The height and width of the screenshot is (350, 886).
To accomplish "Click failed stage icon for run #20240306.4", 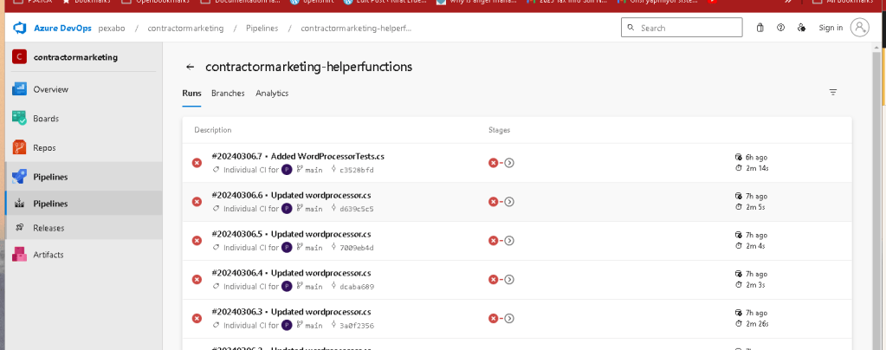I will click(494, 279).
